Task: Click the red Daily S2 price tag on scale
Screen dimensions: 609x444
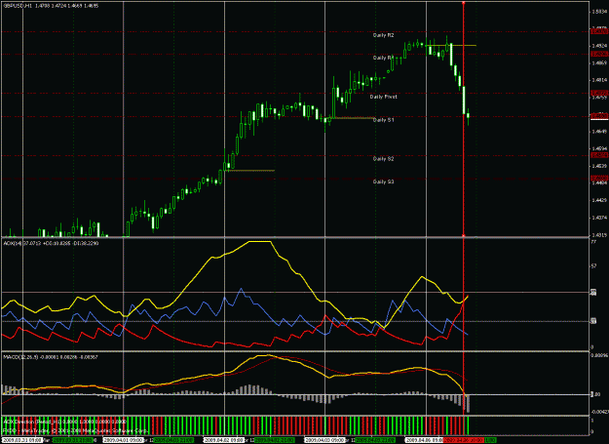Action: click(599, 155)
